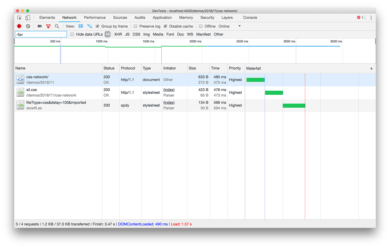390x248 pixels.
Task: Filter requests by Other
Action: tap(218, 34)
